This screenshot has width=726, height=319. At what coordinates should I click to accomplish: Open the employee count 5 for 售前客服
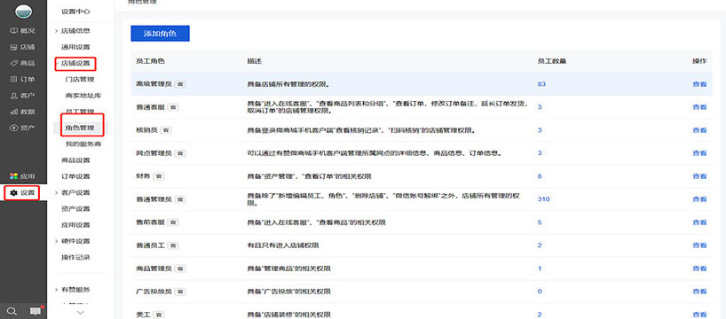click(x=540, y=222)
